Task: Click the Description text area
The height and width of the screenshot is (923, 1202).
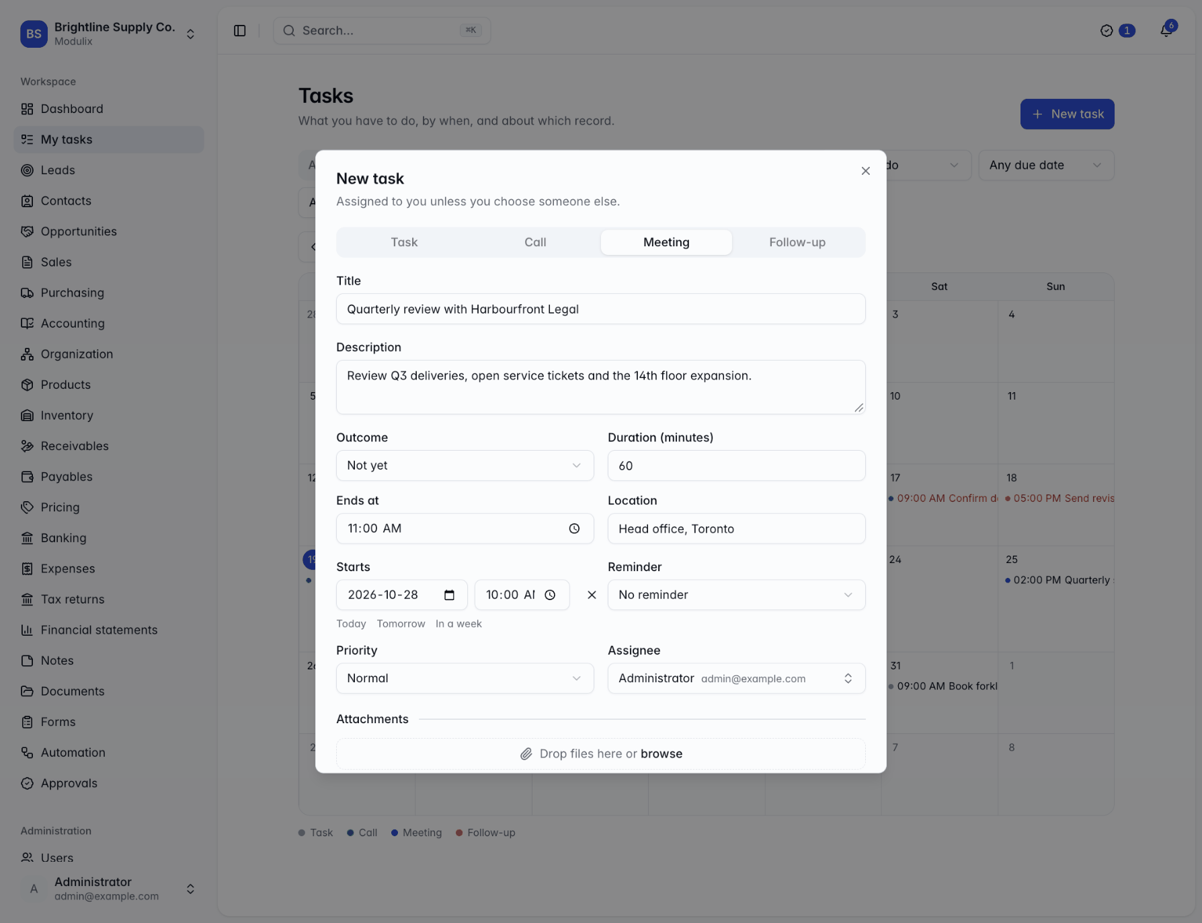Action: click(x=601, y=387)
